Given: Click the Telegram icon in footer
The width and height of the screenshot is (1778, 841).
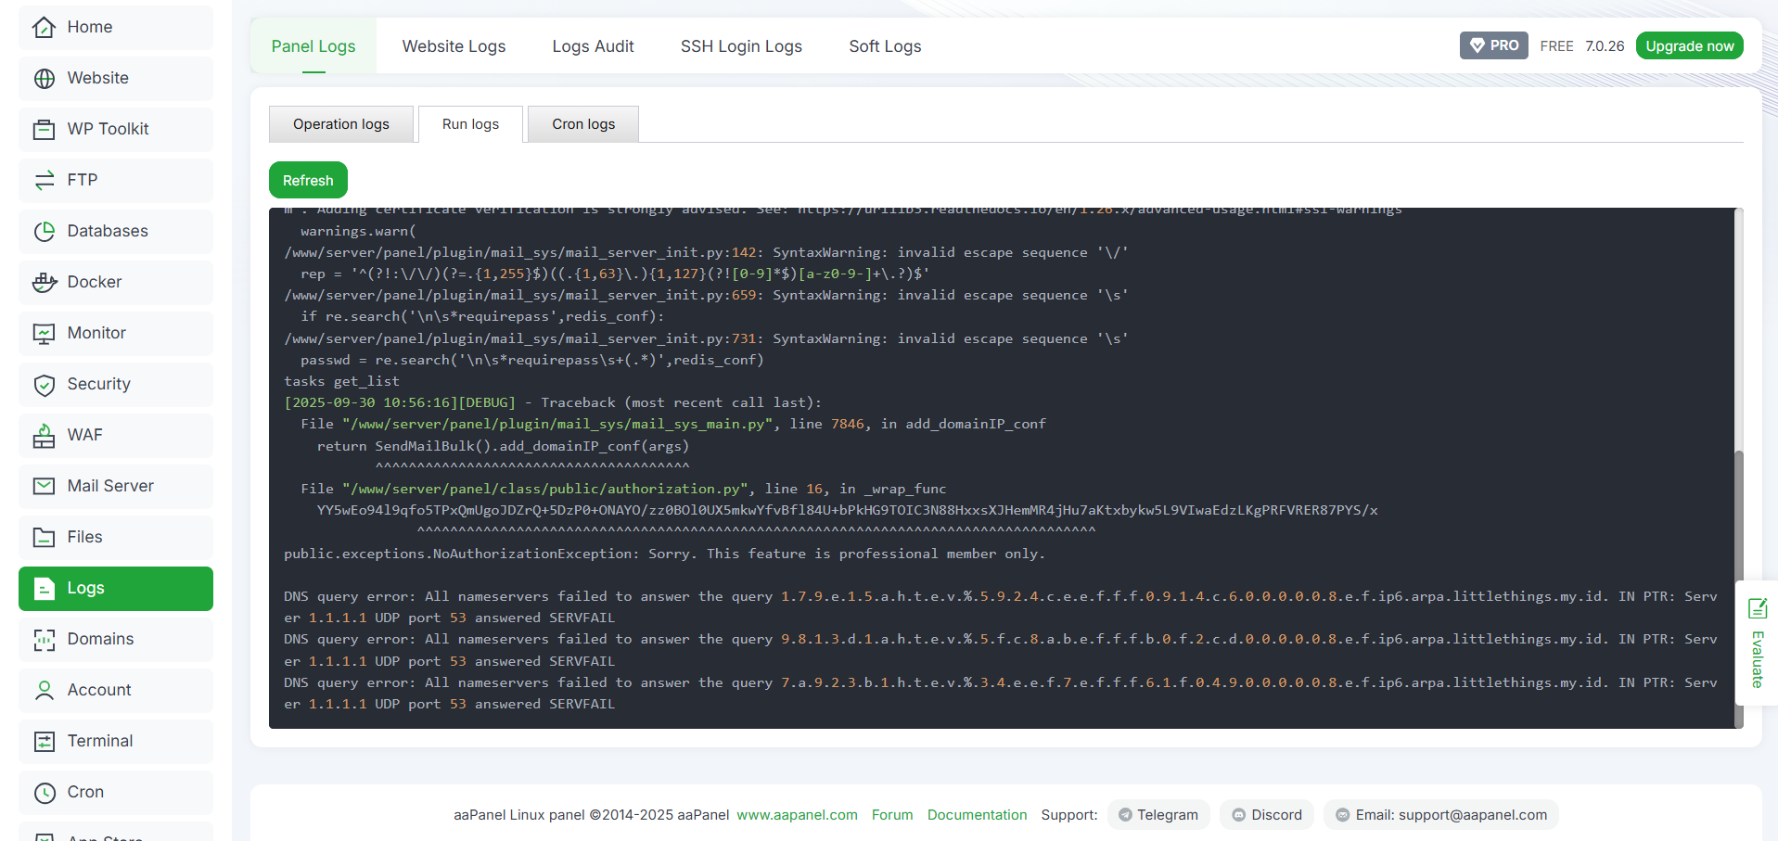Looking at the screenshot, I should point(1125,815).
